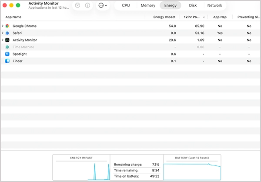Image resolution: width=261 pixels, height=182 pixels.
Task: Sort by App Name column header
Action: [13, 17]
